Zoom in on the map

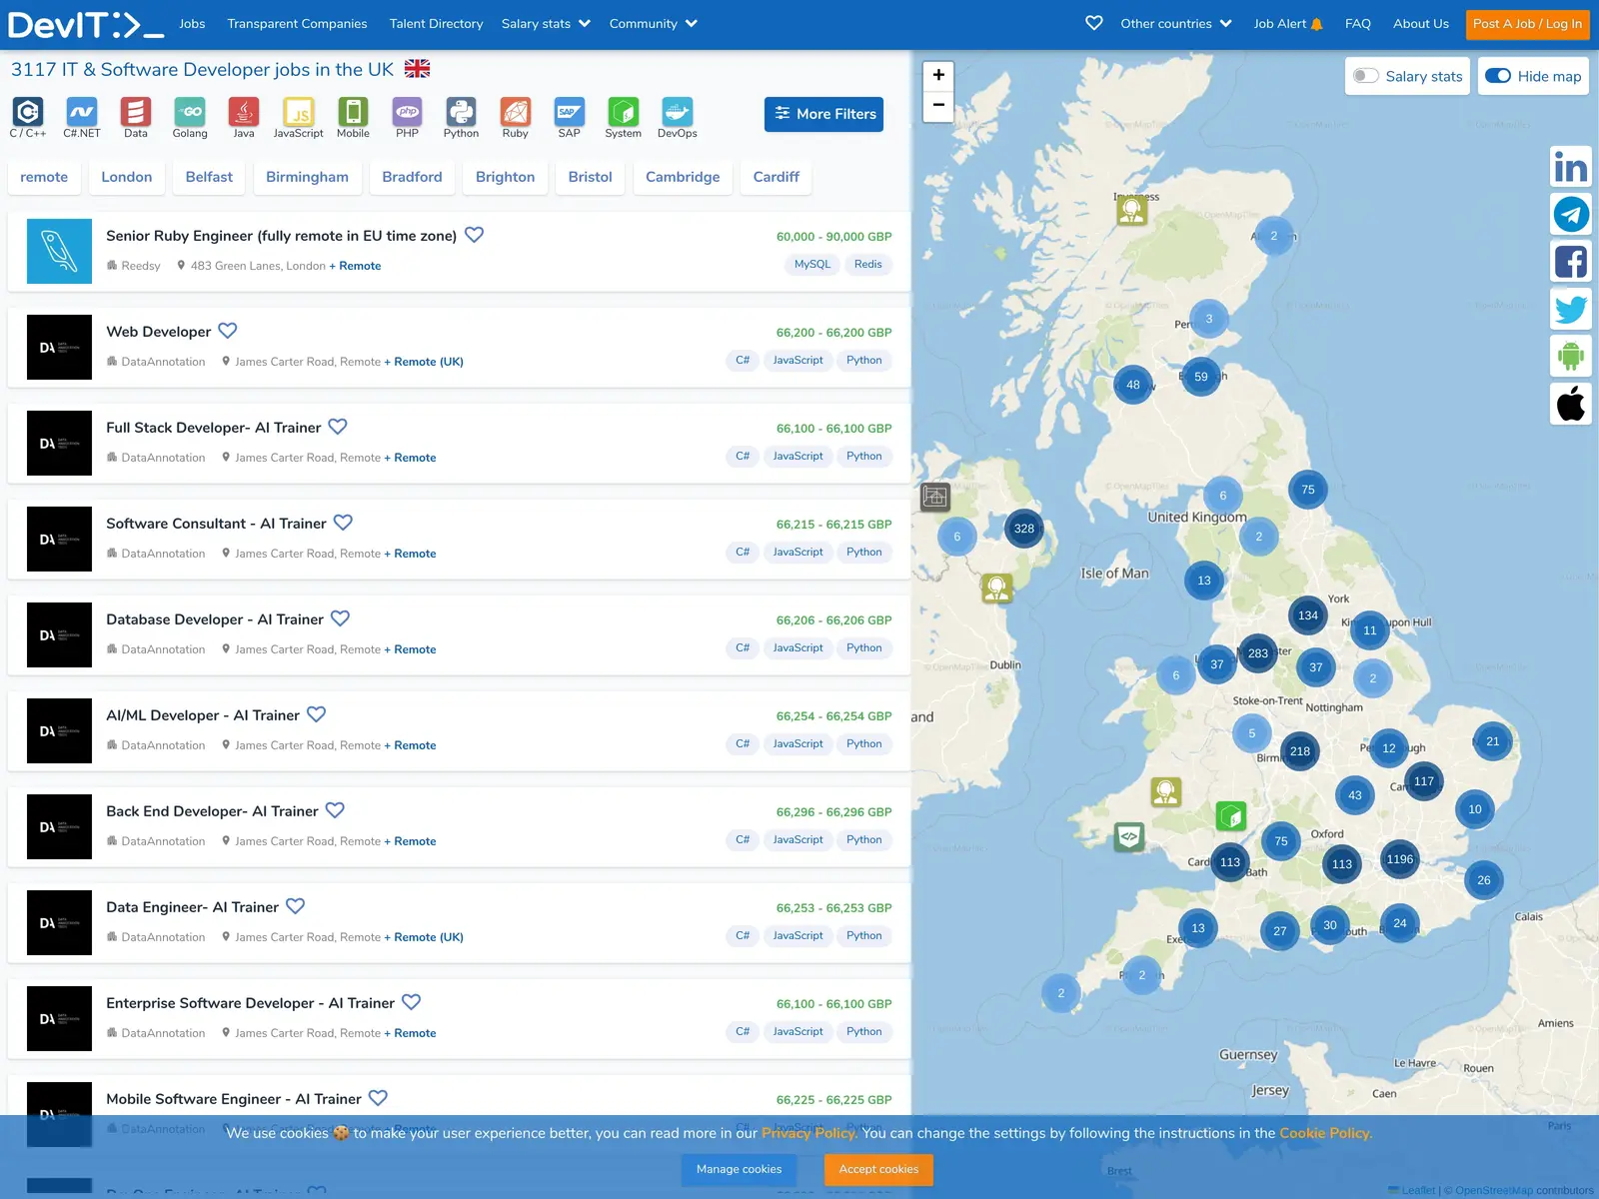tap(938, 75)
